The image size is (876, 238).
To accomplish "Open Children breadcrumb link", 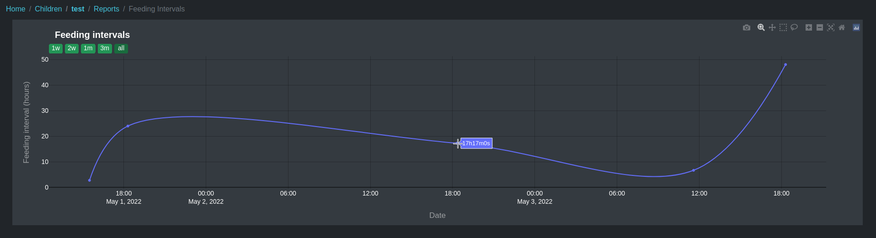I will click(x=48, y=9).
